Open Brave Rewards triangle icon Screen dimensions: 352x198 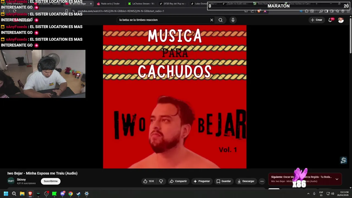[x=265, y=11]
